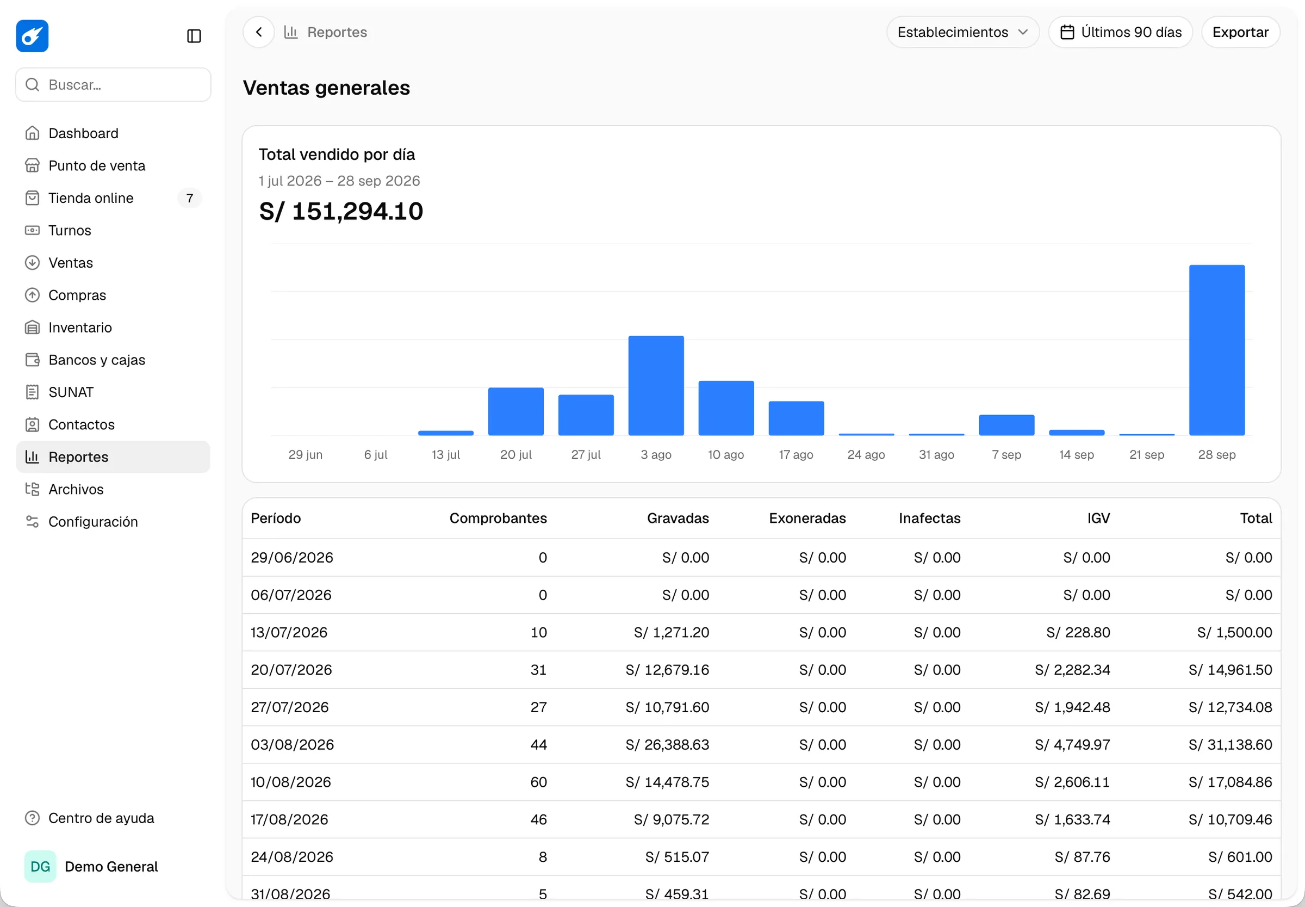The image size is (1305, 907).
Task: Click the Turnos cash icon
Action: click(x=33, y=230)
